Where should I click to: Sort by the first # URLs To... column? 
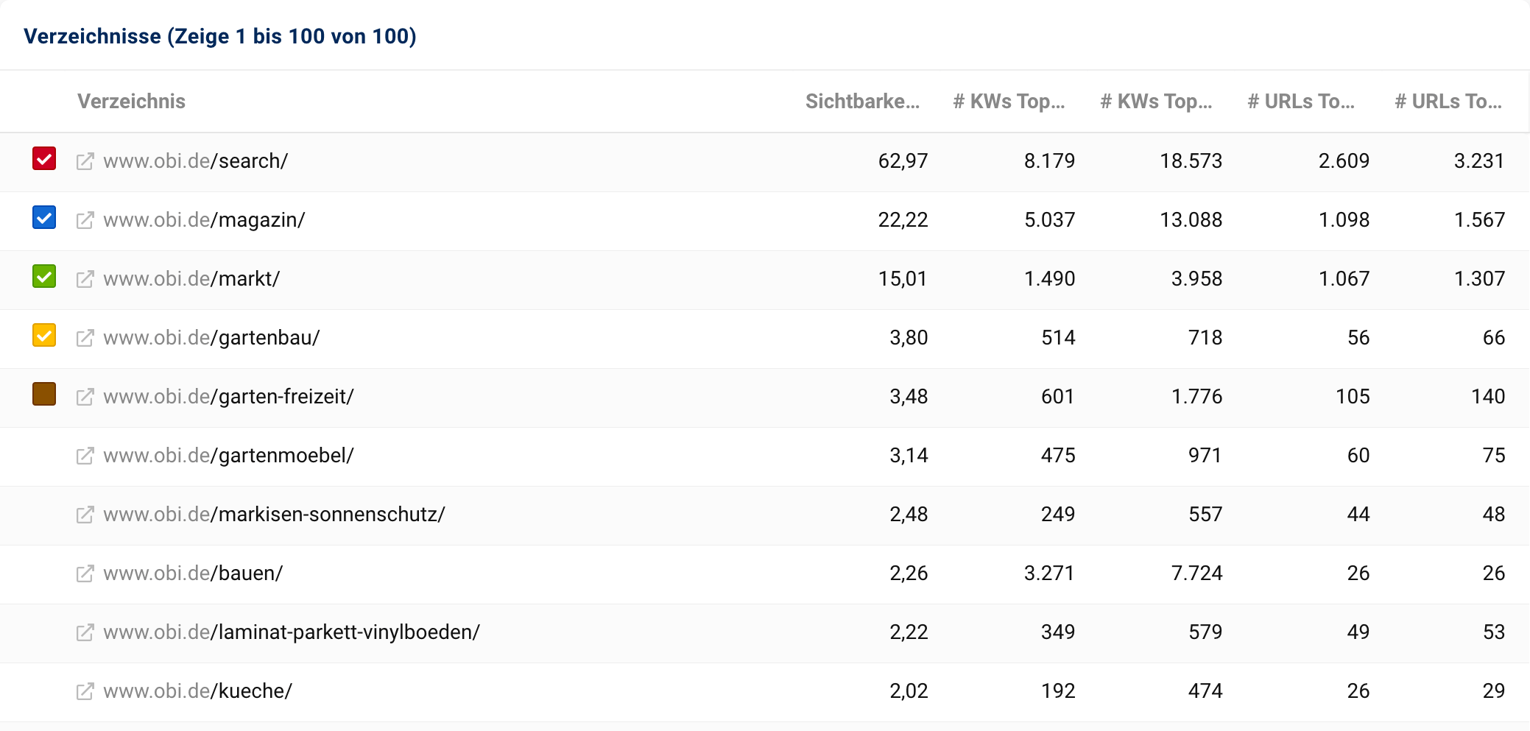click(x=1301, y=102)
